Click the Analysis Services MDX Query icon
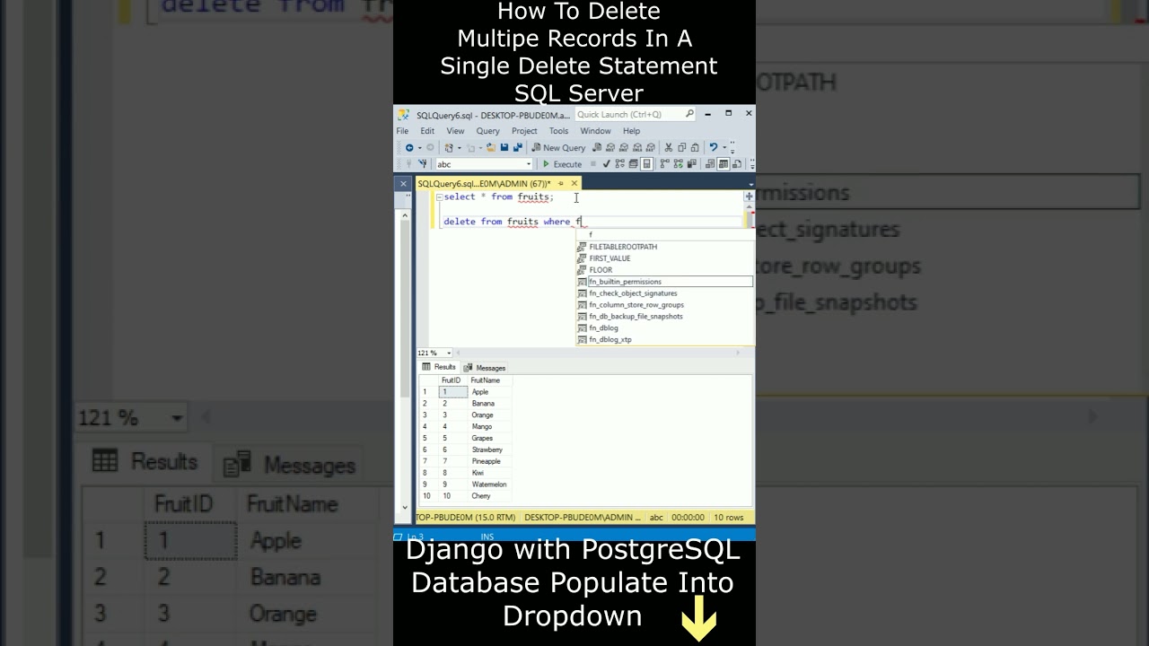The height and width of the screenshot is (646, 1149). click(610, 148)
